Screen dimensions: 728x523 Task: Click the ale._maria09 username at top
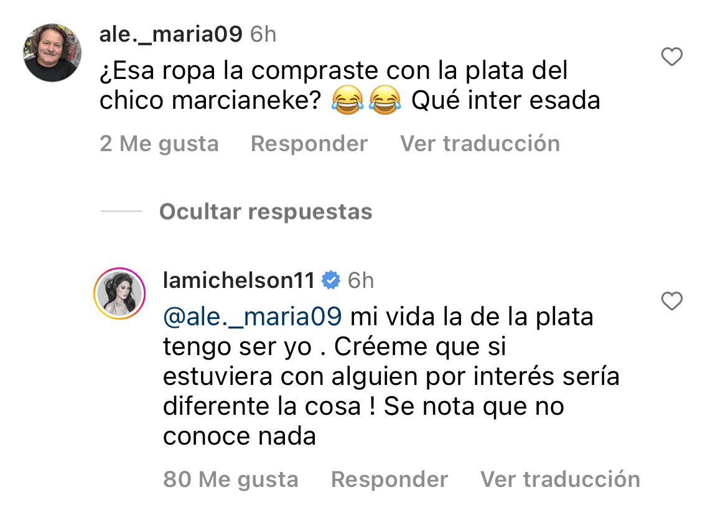click(170, 34)
